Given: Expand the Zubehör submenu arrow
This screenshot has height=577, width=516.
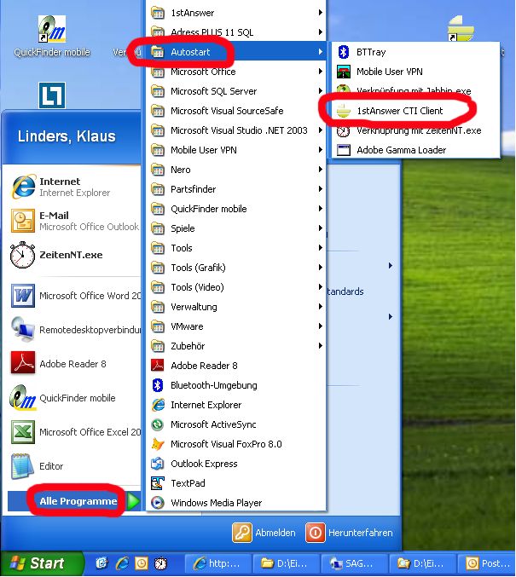Looking at the screenshot, I should click(x=321, y=346).
